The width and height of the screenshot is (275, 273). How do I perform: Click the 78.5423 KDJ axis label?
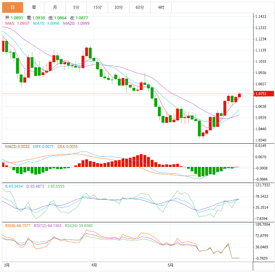point(262,196)
